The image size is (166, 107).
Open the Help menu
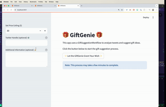point(57,2)
